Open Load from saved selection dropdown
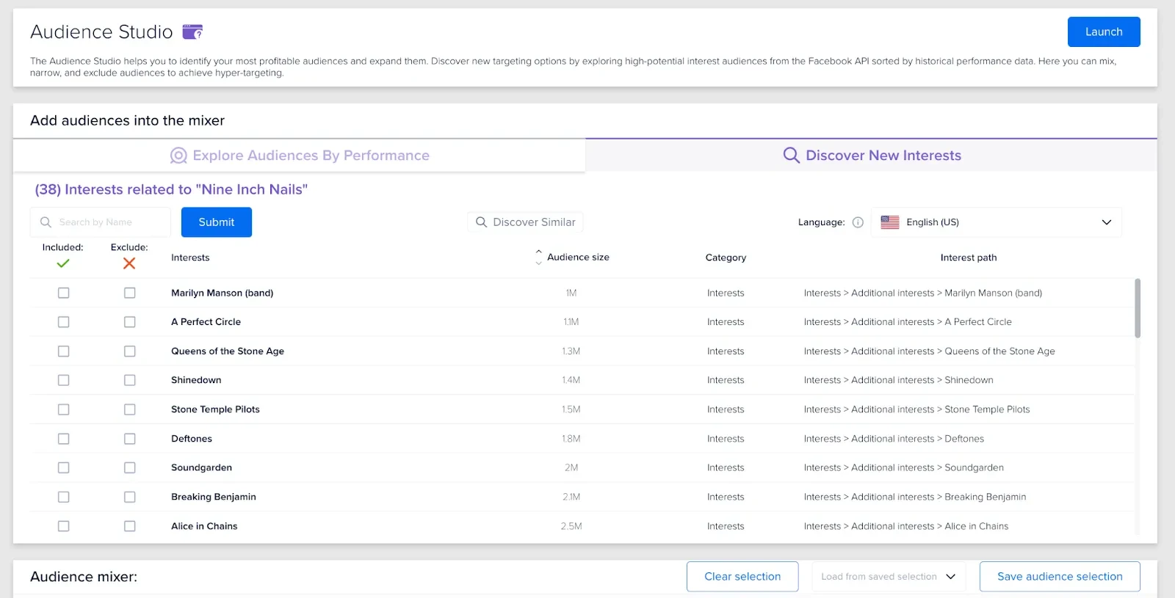This screenshot has height=598, width=1175. click(x=889, y=577)
